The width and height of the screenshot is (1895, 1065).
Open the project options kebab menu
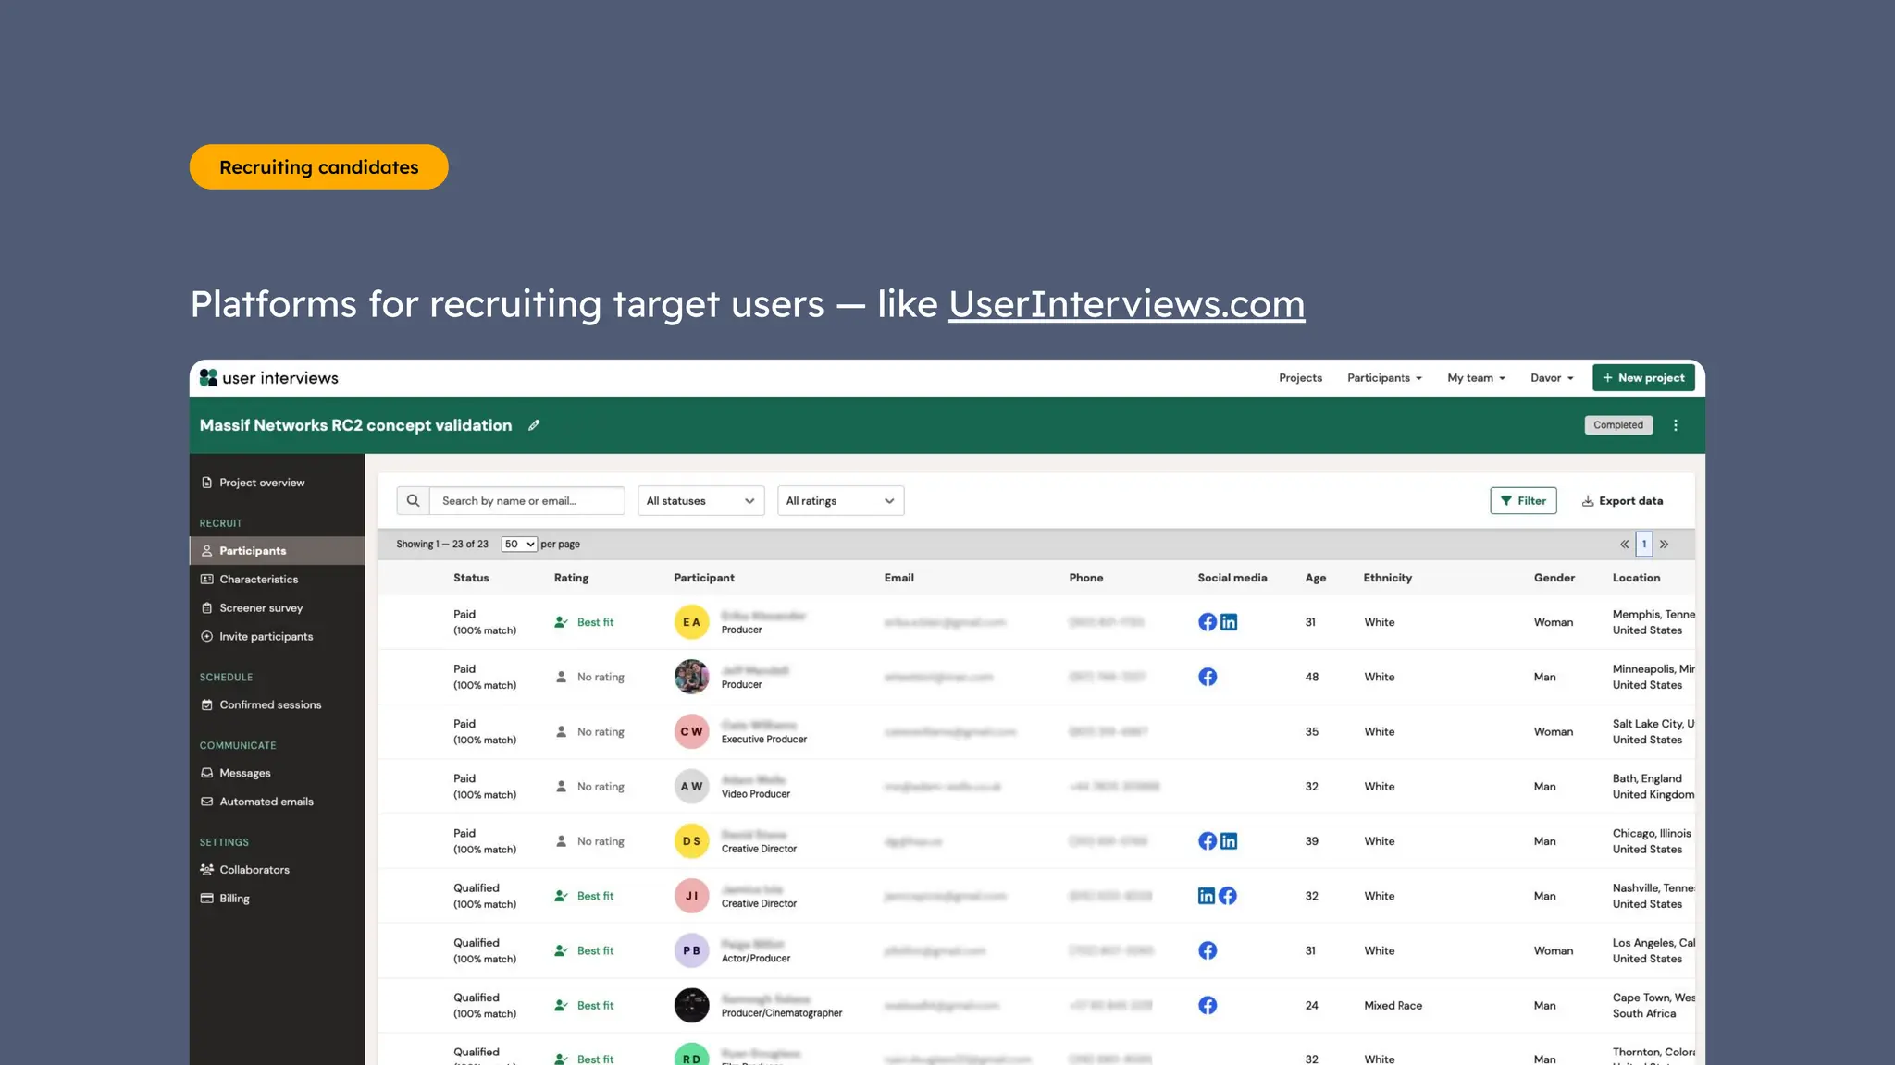pyautogui.click(x=1676, y=425)
